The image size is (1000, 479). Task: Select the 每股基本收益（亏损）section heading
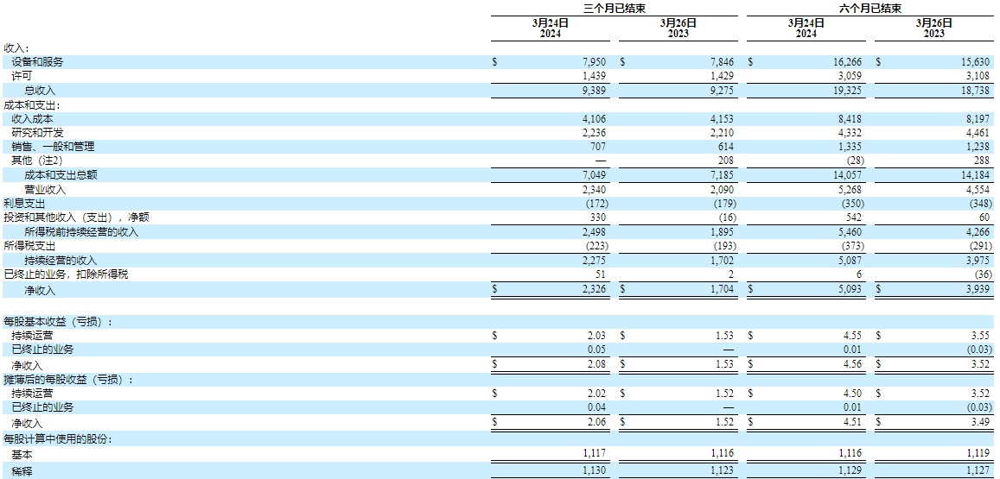(59, 321)
